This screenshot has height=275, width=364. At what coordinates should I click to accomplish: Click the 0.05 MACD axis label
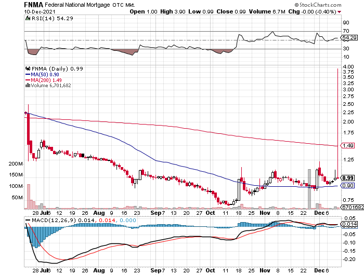click(x=350, y=218)
